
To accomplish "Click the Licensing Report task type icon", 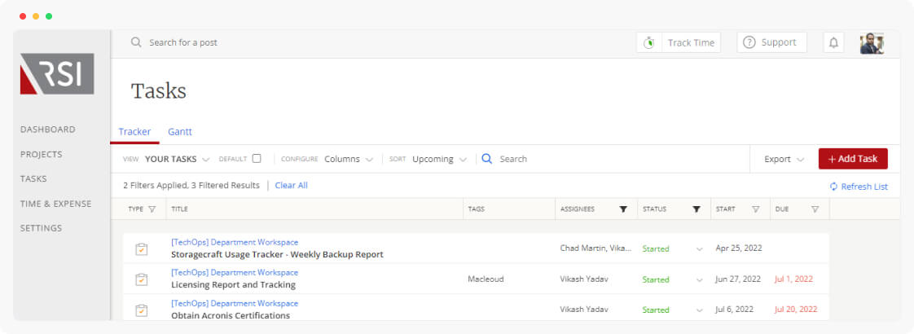I will (141, 279).
